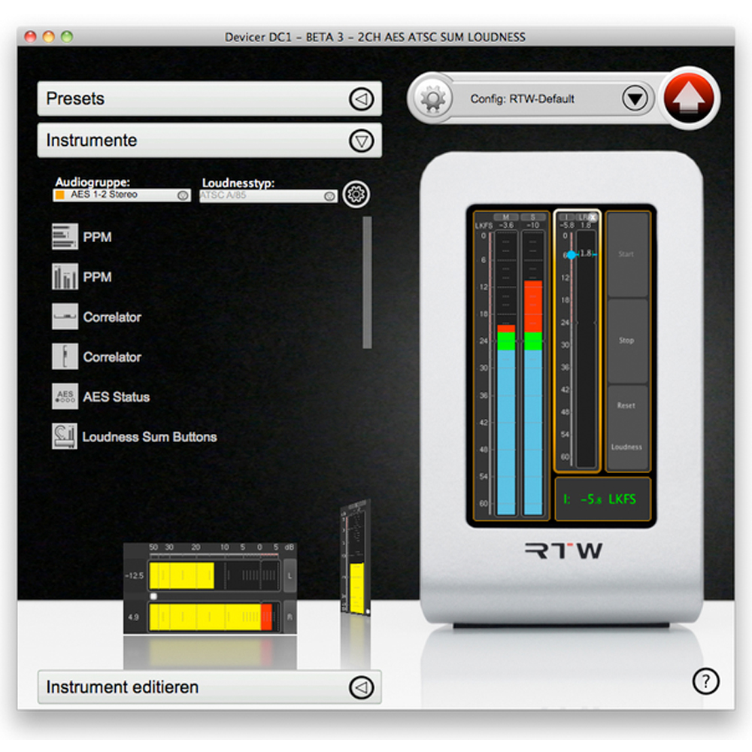The image size is (752, 752).
Task: Click the Loudness button on device display
Action: pyautogui.click(x=627, y=447)
